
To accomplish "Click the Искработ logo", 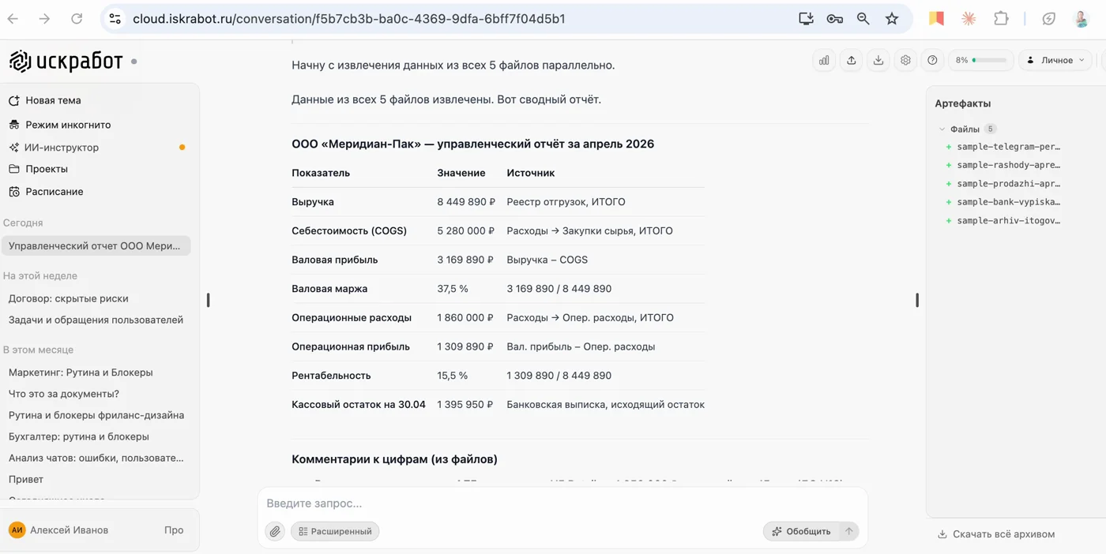I will tap(66, 61).
